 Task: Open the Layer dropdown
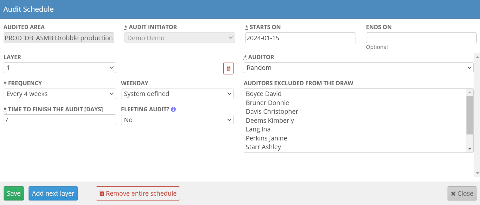[60, 68]
